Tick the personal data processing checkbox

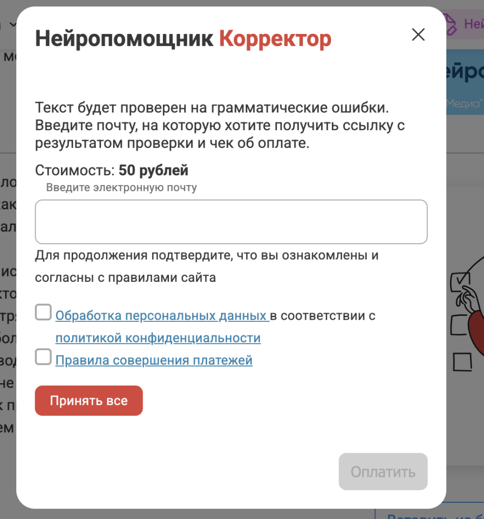44,312
